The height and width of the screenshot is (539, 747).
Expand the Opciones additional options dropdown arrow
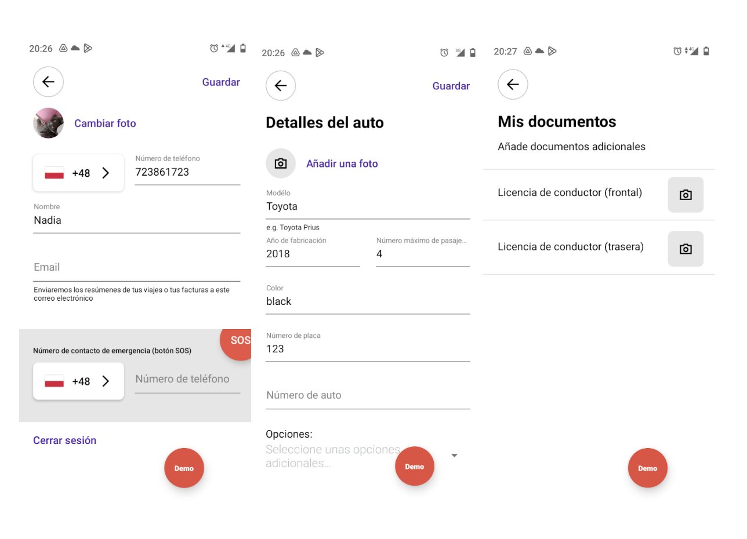(454, 456)
